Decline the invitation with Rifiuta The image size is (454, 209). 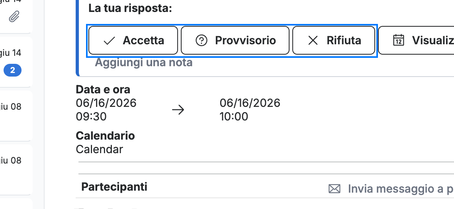click(x=334, y=40)
